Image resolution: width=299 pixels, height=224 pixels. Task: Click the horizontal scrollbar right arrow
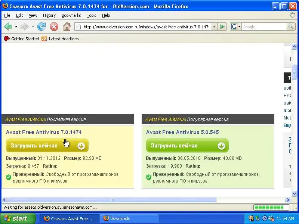288,200
